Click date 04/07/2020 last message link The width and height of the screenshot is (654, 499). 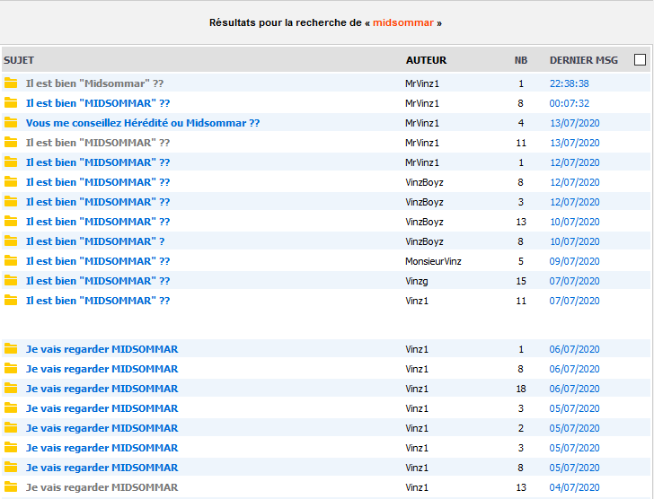(574, 487)
